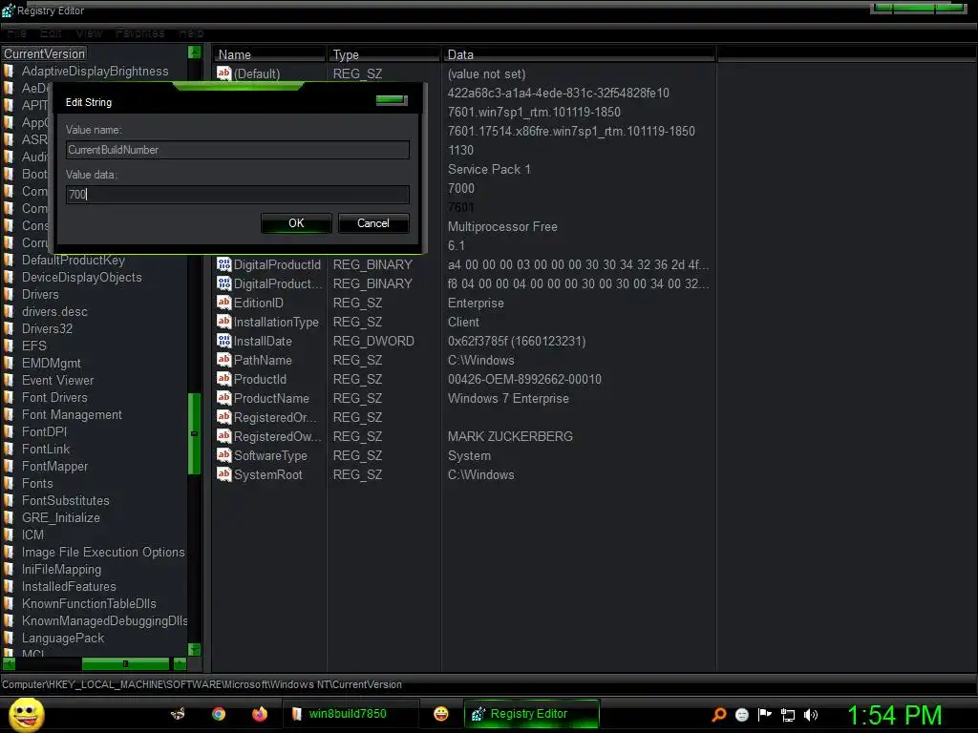Click the AdaptiveDisplayBrightness folder icon
Viewport: 978px width, 733px height.
pos(9,71)
